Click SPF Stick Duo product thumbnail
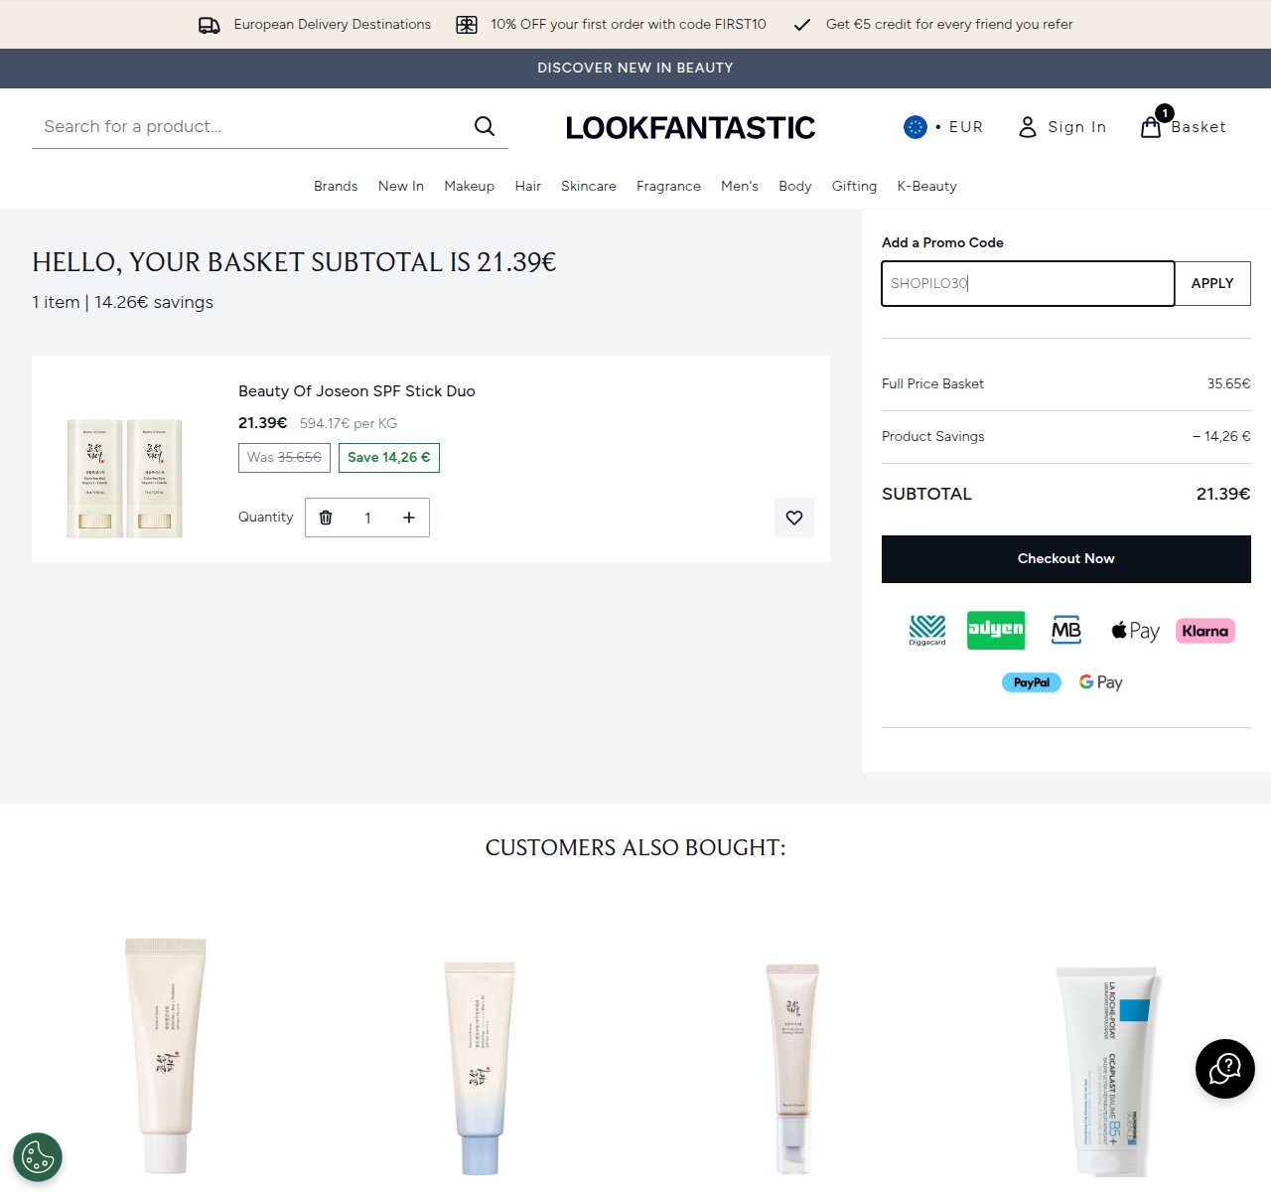1271x1192 pixels. [125, 478]
